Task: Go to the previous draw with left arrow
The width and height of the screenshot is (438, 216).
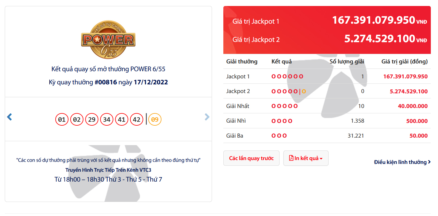Action: 10,117
